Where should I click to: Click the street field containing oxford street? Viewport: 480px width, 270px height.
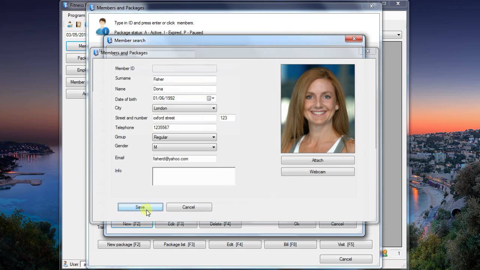(184, 118)
